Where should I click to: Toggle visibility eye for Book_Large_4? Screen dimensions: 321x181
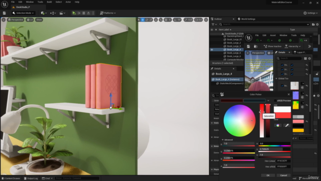pyautogui.click(x=212, y=49)
